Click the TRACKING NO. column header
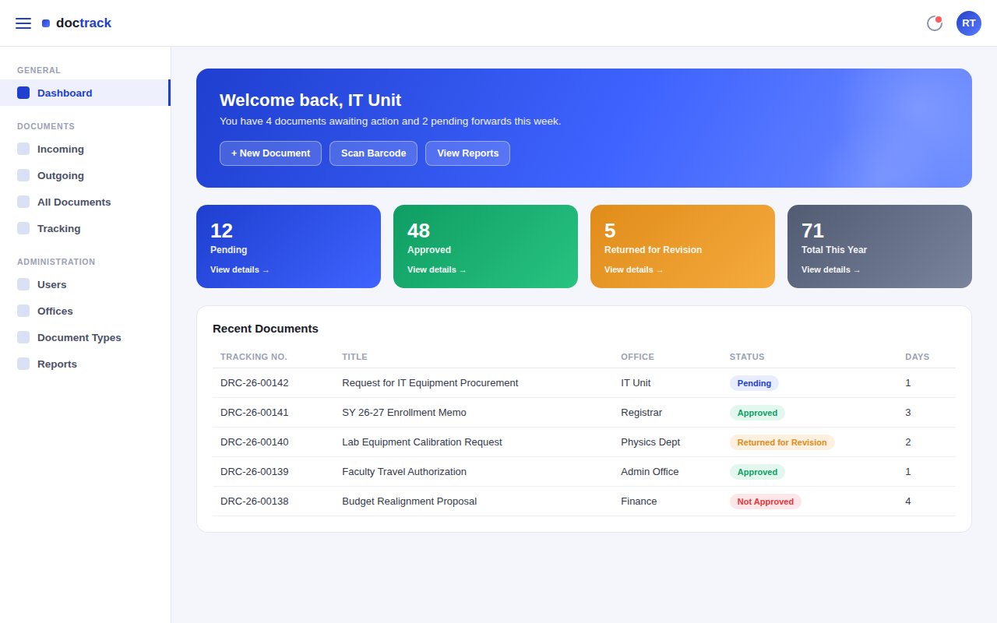997x623 pixels. (x=254, y=357)
